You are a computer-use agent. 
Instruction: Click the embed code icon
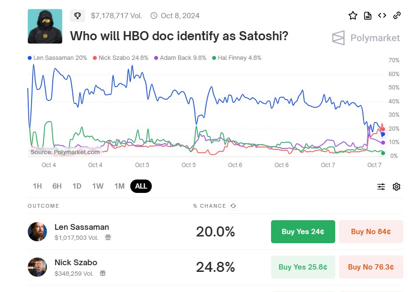point(382,15)
